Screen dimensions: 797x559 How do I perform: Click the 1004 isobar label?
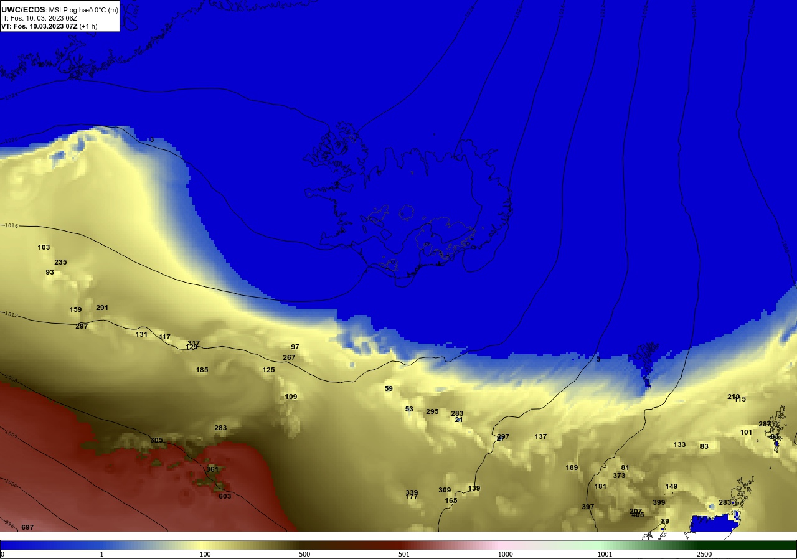[x=11, y=432]
